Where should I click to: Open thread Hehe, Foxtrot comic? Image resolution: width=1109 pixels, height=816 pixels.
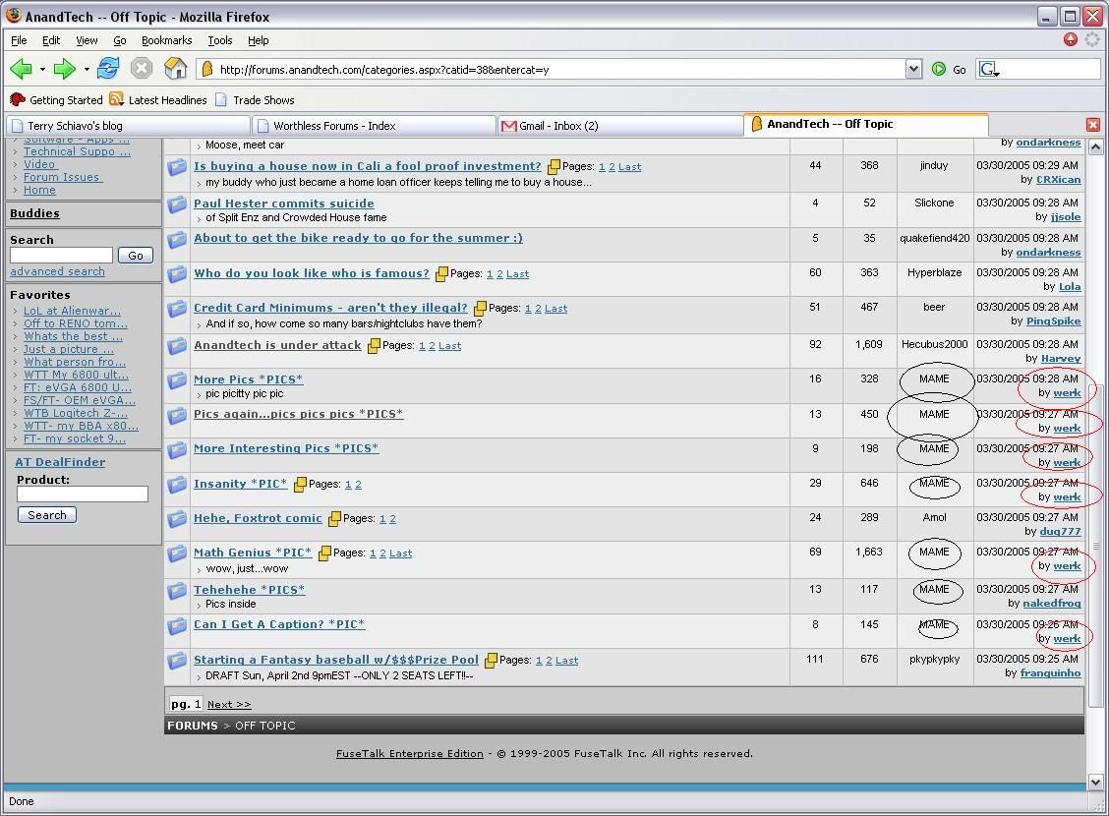[258, 517]
